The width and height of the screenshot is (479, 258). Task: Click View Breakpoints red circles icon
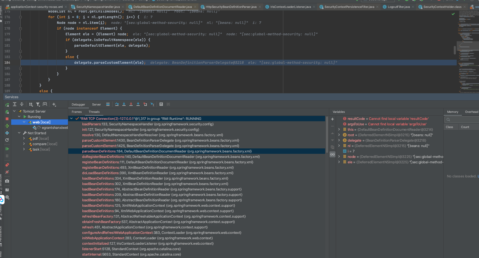[7, 165]
